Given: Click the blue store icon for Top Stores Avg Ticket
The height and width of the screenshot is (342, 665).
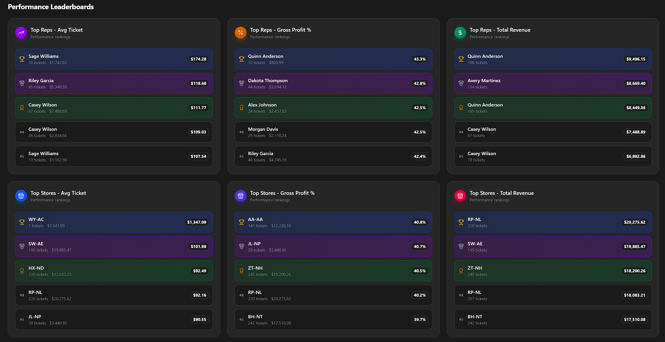Looking at the screenshot, I should click(x=21, y=196).
